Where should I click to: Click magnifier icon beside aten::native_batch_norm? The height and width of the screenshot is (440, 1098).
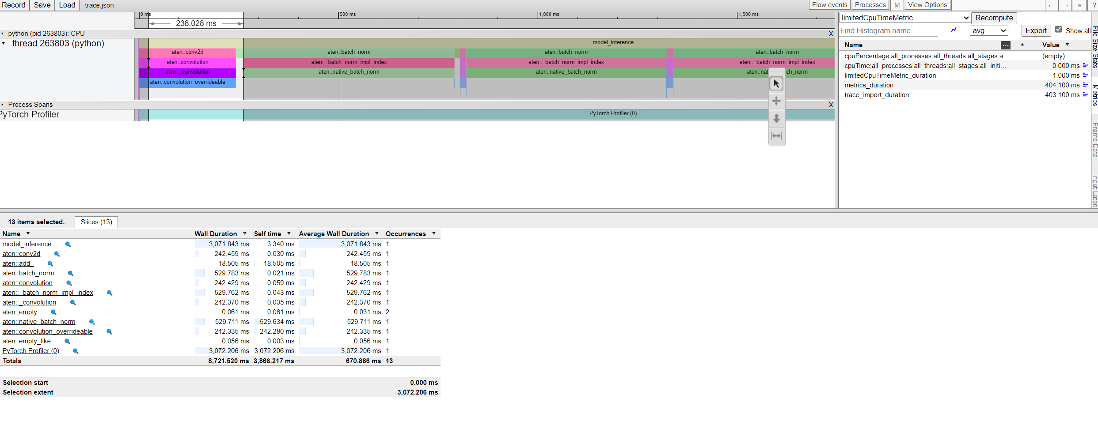click(92, 322)
